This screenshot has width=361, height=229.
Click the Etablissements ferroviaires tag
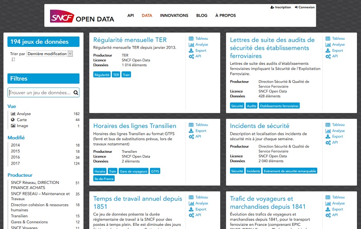pyautogui.click(x=279, y=106)
